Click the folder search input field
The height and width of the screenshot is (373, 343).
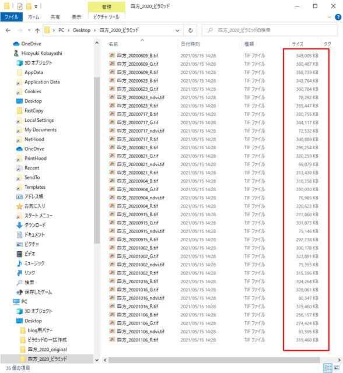coord(269,30)
